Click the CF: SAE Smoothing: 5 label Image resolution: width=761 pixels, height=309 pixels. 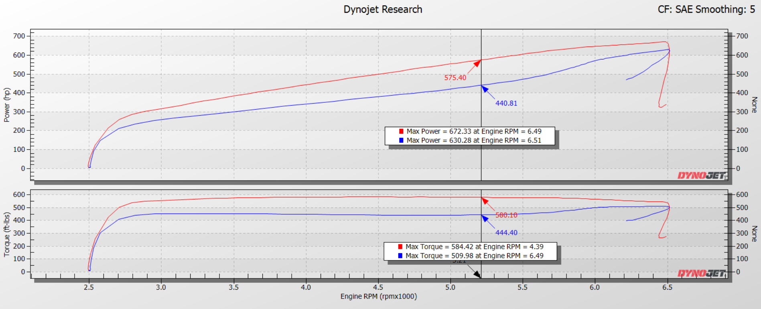pyautogui.click(x=706, y=10)
